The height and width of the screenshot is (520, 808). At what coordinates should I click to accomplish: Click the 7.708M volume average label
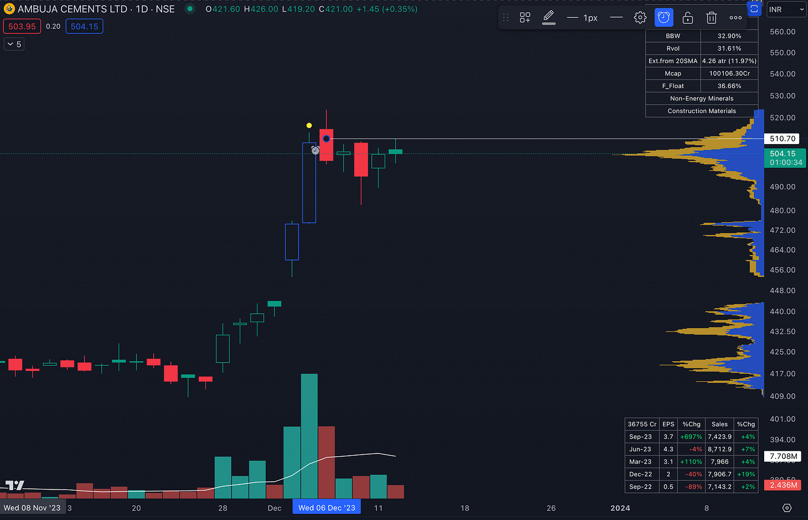tap(784, 456)
